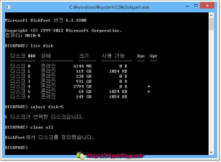Click the 'list disk' command text
The height and width of the screenshot is (162, 221).
tap(42, 46)
